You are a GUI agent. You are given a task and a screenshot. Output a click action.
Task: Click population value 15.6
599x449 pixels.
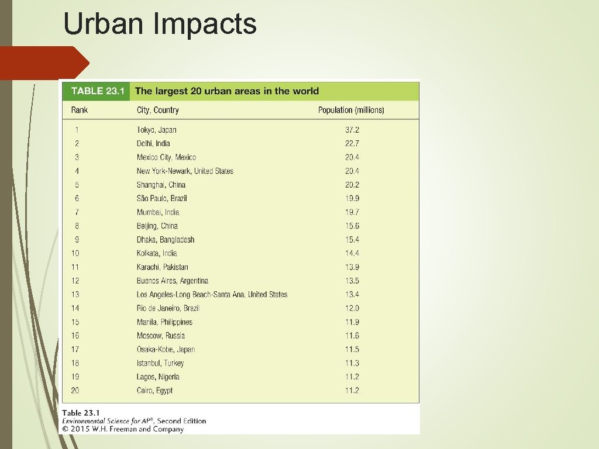(x=352, y=226)
